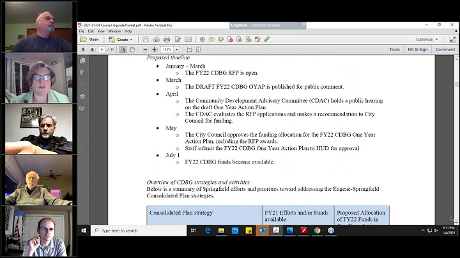
Task: Open the Fill & Sign pane
Action: click(x=418, y=50)
